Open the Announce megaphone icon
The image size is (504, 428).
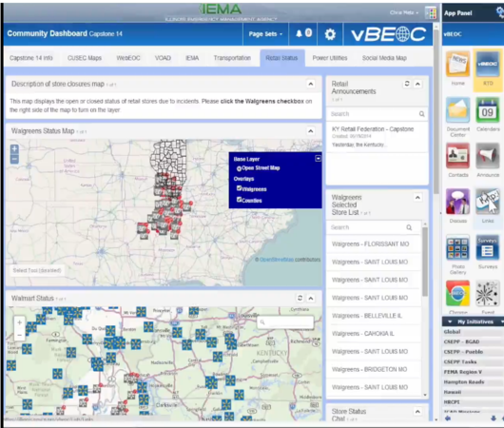pos(488,156)
